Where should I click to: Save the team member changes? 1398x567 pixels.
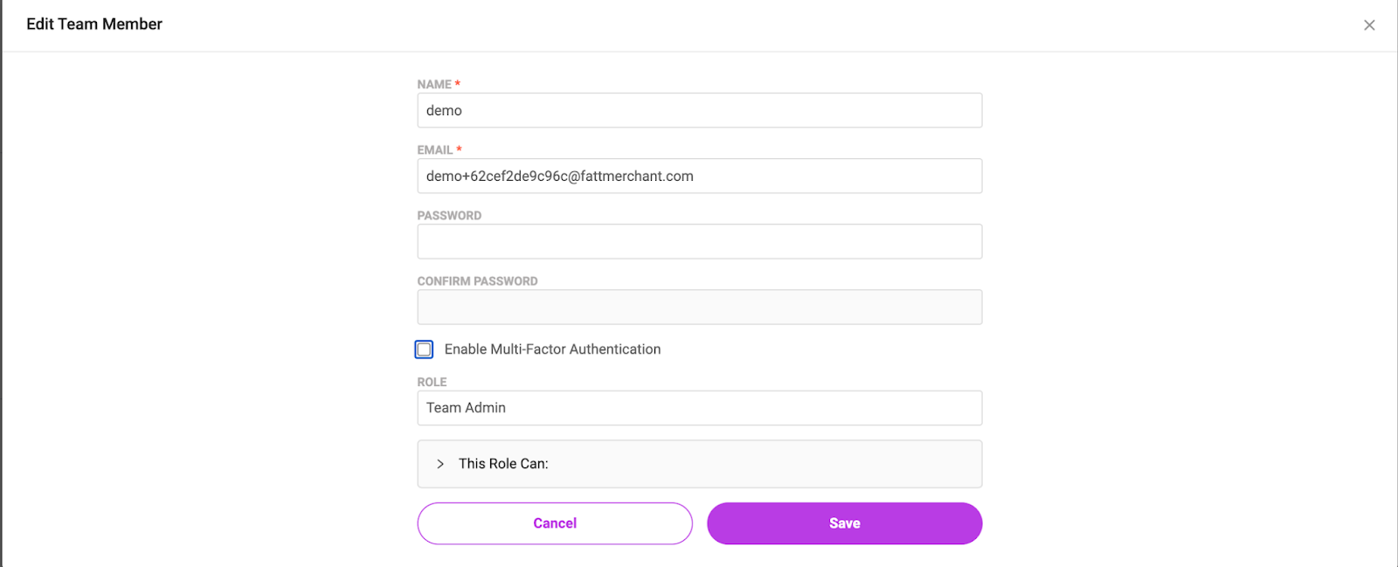pos(844,523)
